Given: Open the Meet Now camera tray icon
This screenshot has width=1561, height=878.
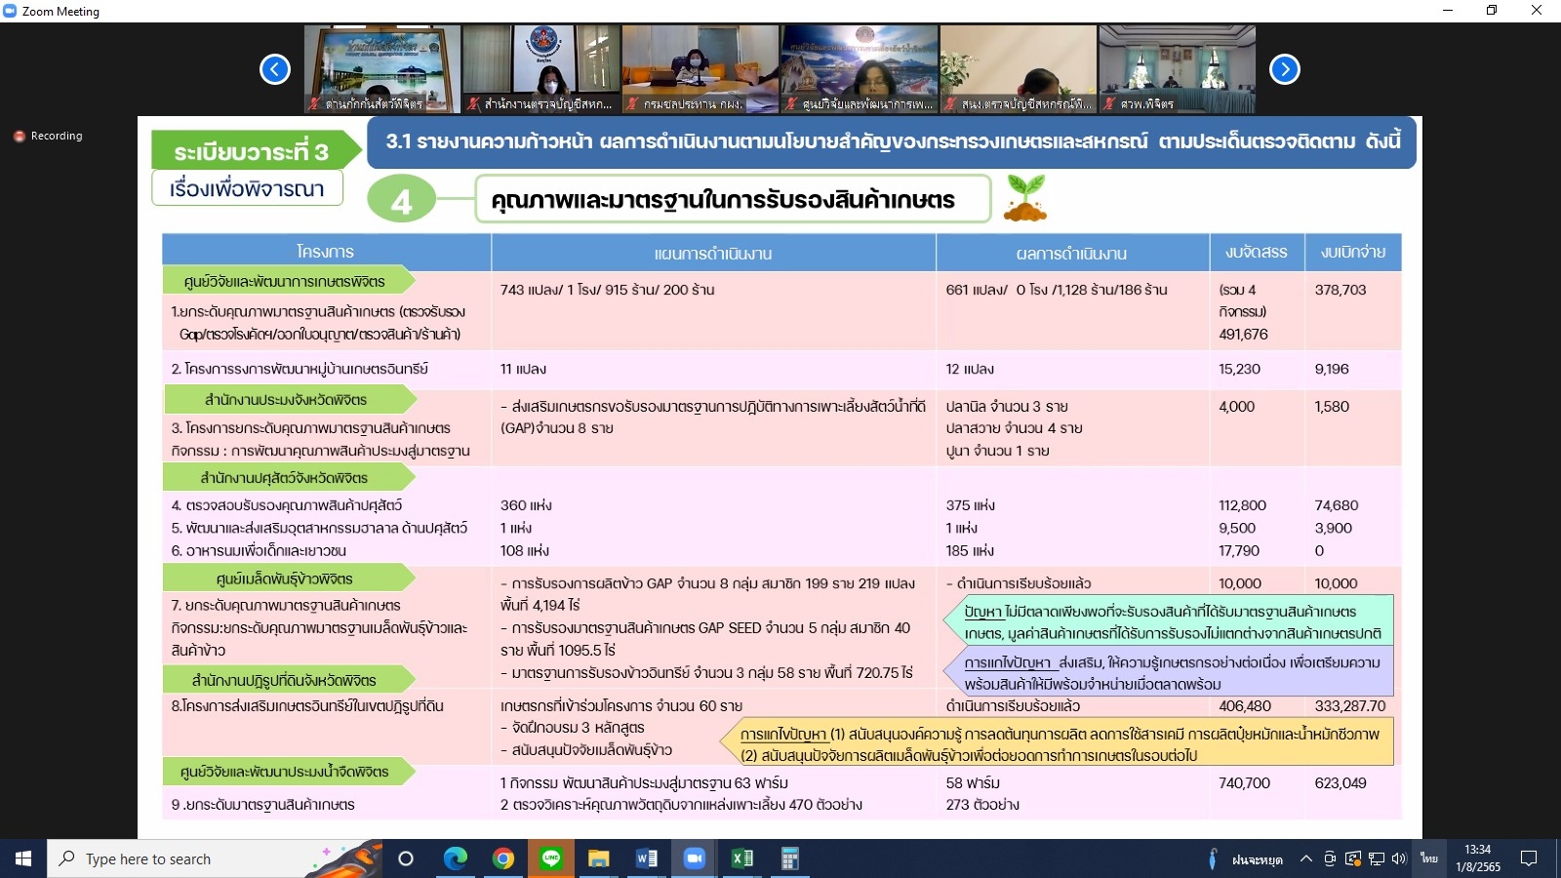Looking at the screenshot, I should (1330, 858).
